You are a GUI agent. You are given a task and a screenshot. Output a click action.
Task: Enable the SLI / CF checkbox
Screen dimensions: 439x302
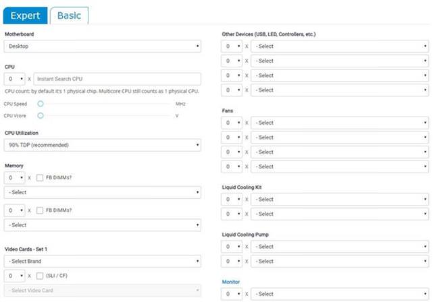[x=40, y=276]
